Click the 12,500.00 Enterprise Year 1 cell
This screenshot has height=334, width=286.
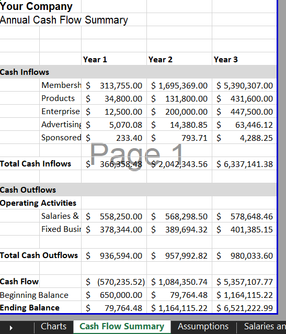point(114,112)
